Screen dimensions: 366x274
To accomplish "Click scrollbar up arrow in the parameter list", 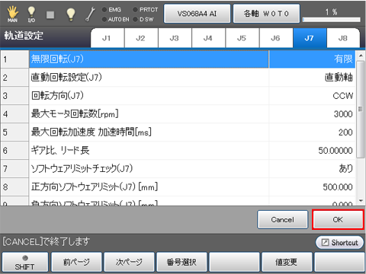I will click(x=361, y=56).
